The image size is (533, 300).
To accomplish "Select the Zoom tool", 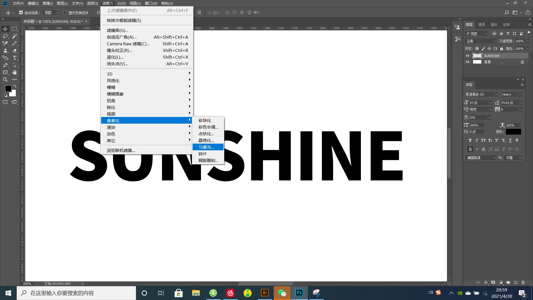I will [x=5, y=79].
